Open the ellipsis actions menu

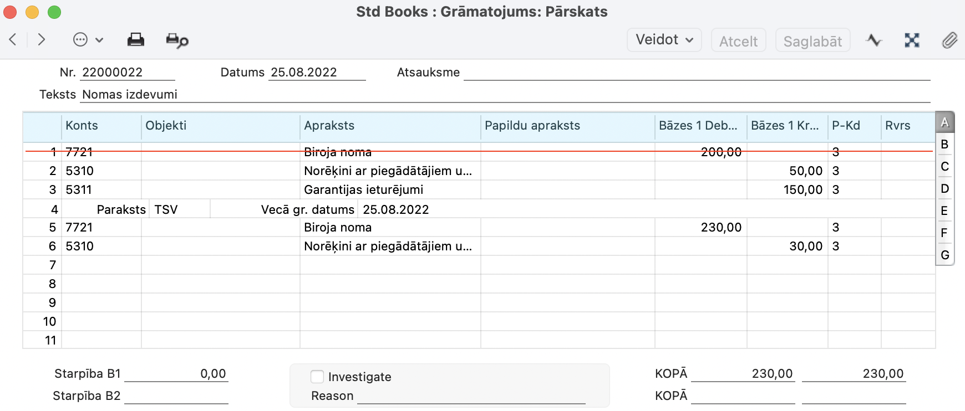[x=88, y=40]
